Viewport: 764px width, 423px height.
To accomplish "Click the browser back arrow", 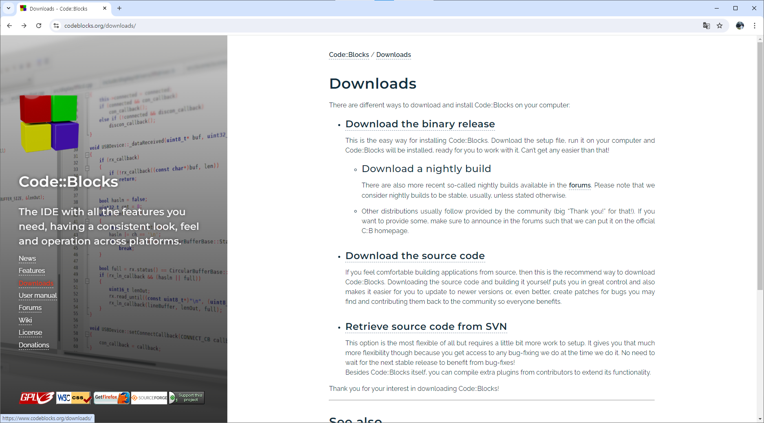I will point(9,26).
